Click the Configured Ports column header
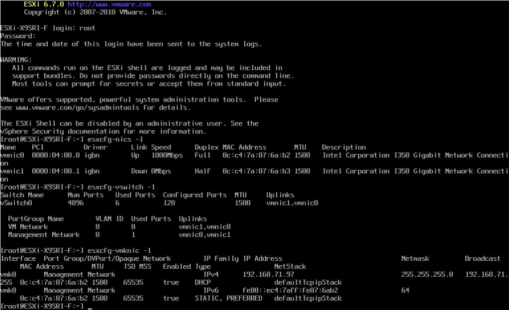509x310 pixels. pos(195,195)
